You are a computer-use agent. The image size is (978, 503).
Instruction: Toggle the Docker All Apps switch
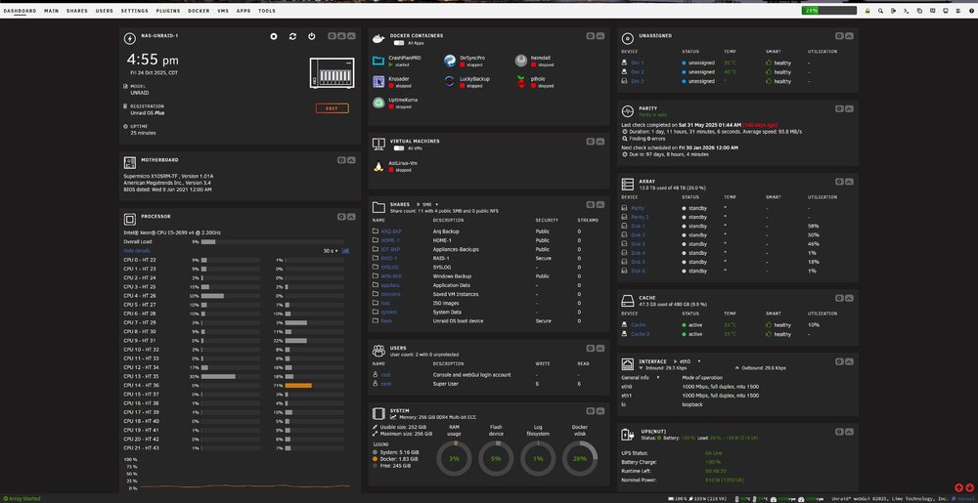(399, 44)
